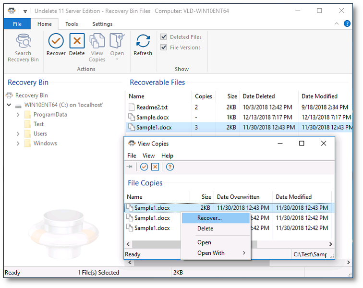
Task: Click the Undelete app icon in title bar
Action: 12,11
